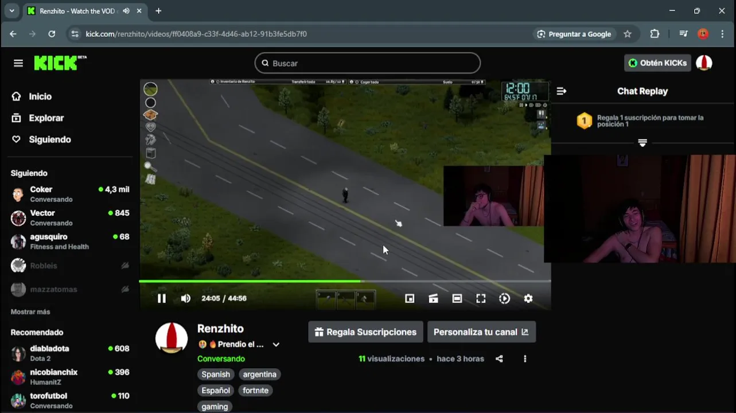Mute the video player volume
The width and height of the screenshot is (736, 413).
coord(186,298)
